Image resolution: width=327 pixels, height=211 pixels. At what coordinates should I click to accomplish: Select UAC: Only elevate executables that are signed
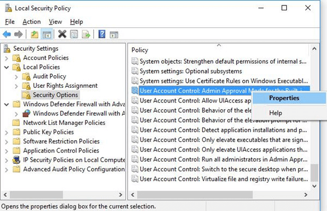click(x=223, y=140)
